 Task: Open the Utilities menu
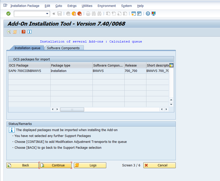tap(87, 6)
